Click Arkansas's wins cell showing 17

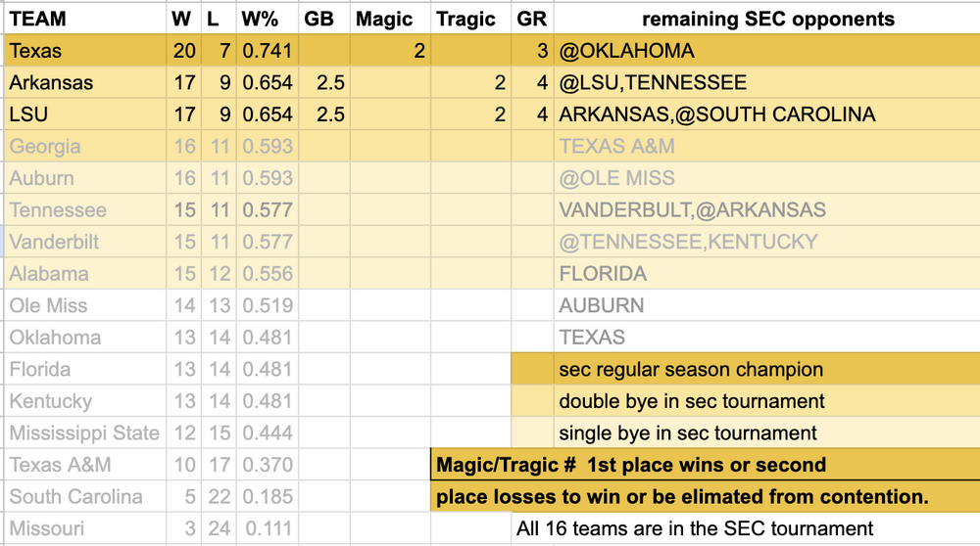[184, 83]
